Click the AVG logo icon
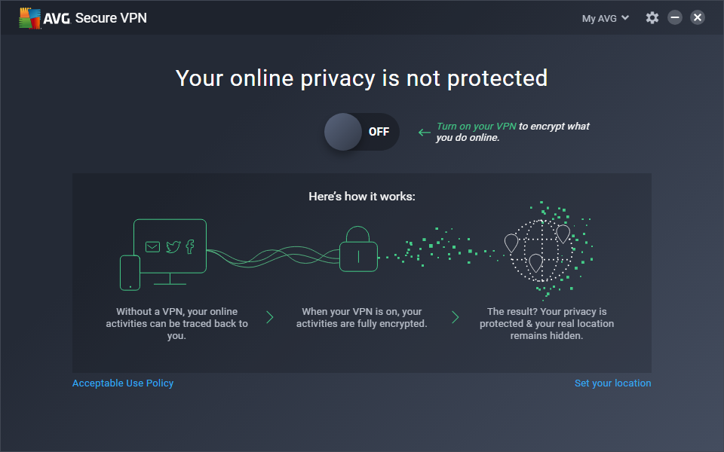 [30, 18]
